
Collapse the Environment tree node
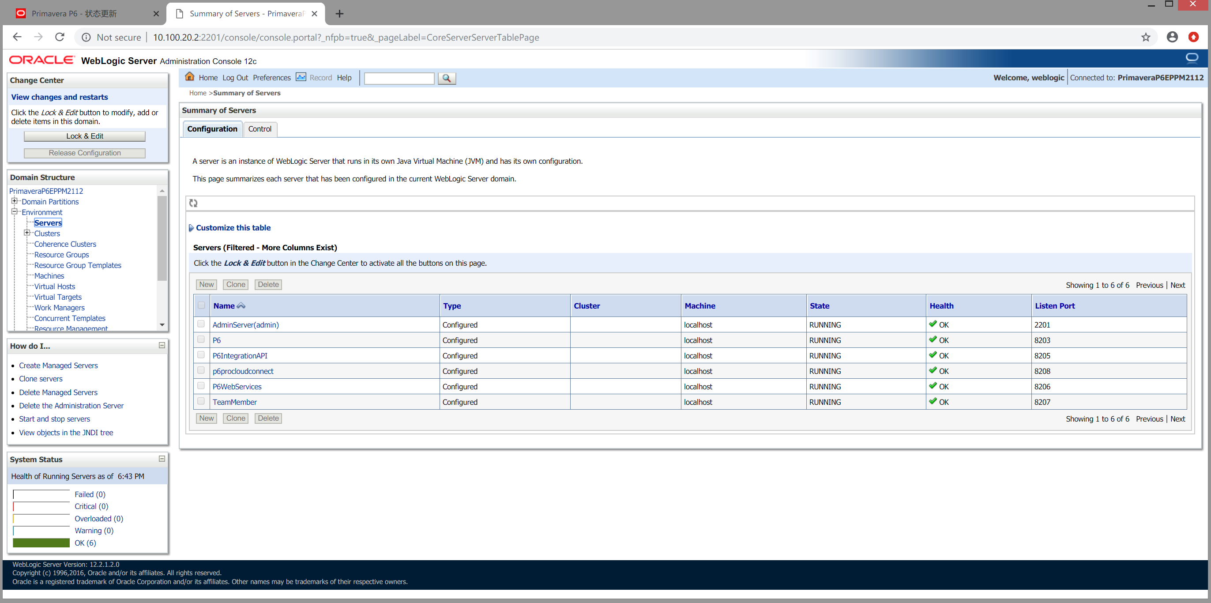[x=14, y=211]
